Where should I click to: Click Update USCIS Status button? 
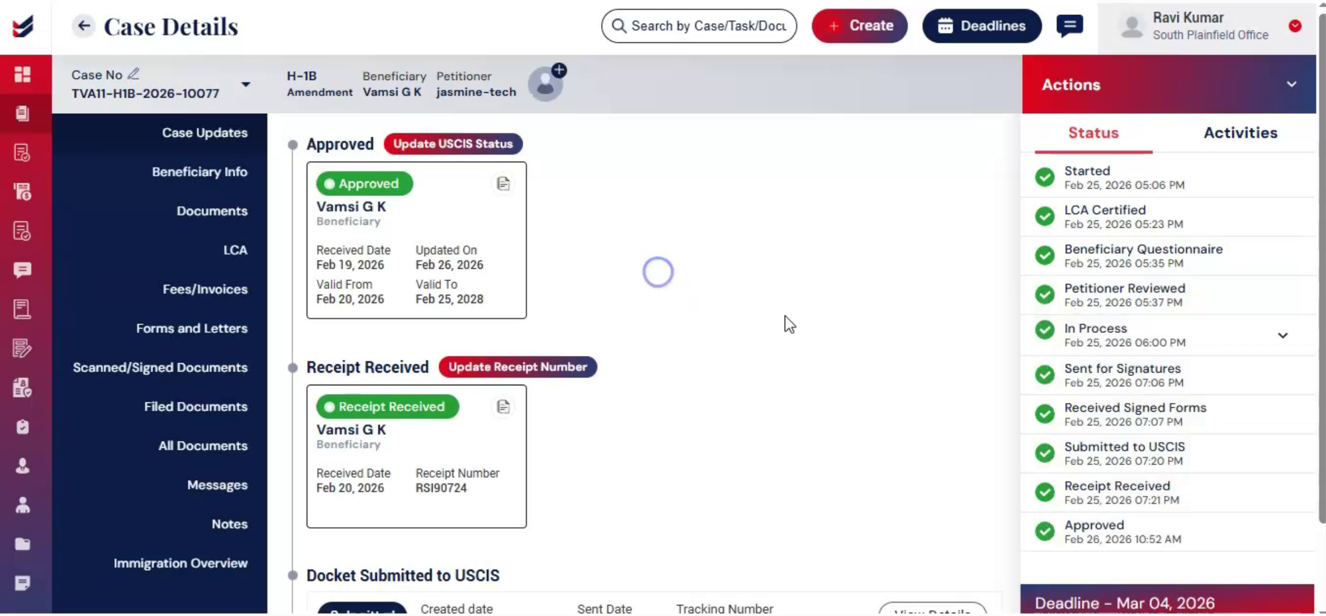453,144
